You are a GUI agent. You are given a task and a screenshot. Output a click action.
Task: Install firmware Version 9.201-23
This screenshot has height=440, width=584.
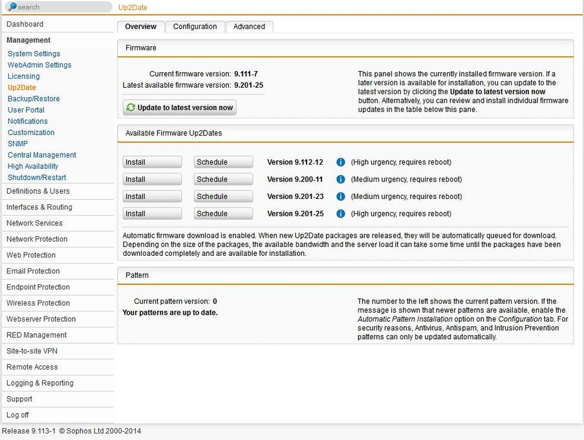[152, 196]
